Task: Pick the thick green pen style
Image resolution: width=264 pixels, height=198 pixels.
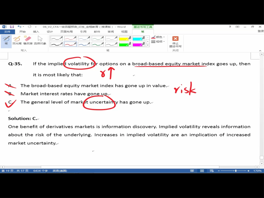Action: [98, 44]
